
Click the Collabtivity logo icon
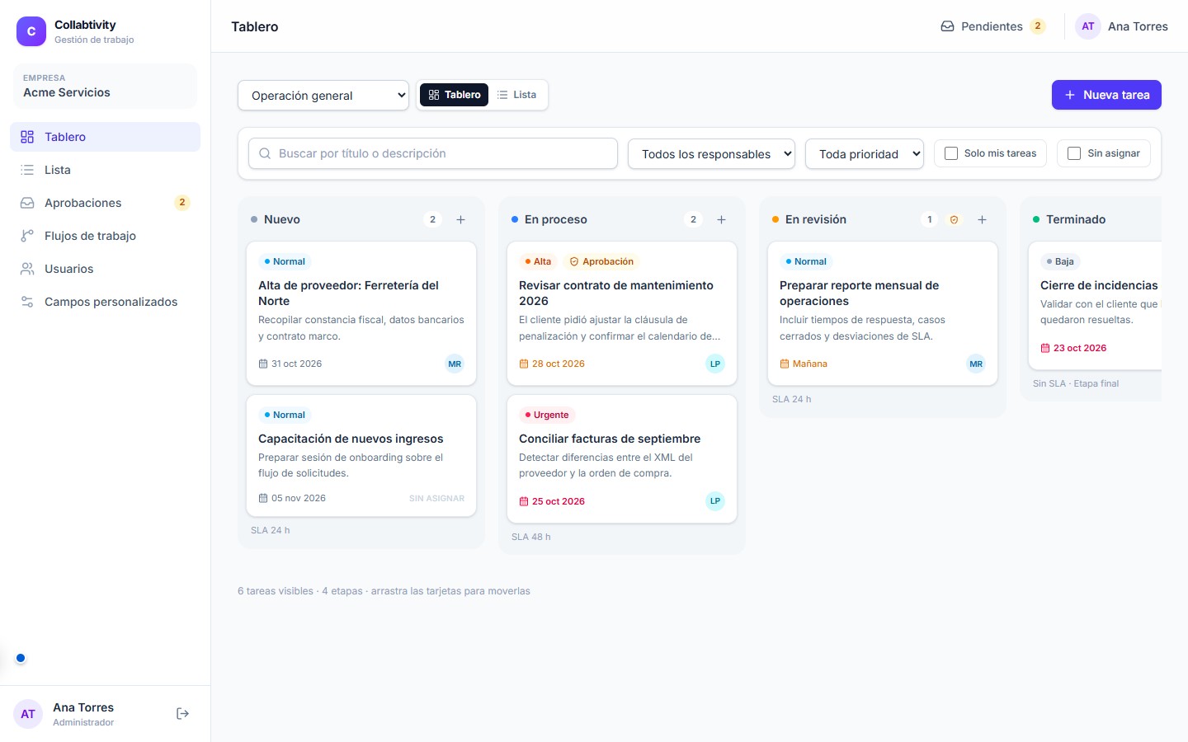31,31
